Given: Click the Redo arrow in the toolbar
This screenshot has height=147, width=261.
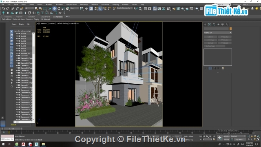Looking at the screenshot, I should 8,8.
